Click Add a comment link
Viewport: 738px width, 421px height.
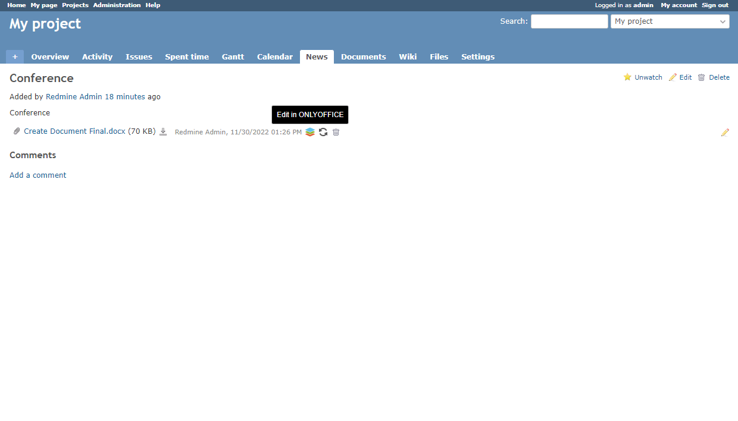[x=38, y=175]
